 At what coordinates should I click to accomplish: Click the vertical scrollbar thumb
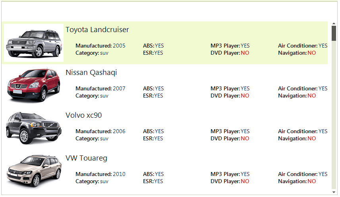pos(334,34)
